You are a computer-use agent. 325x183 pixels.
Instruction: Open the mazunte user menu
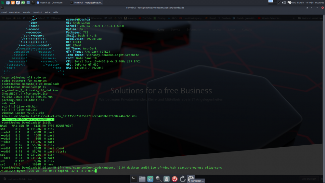[x=319, y=3]
